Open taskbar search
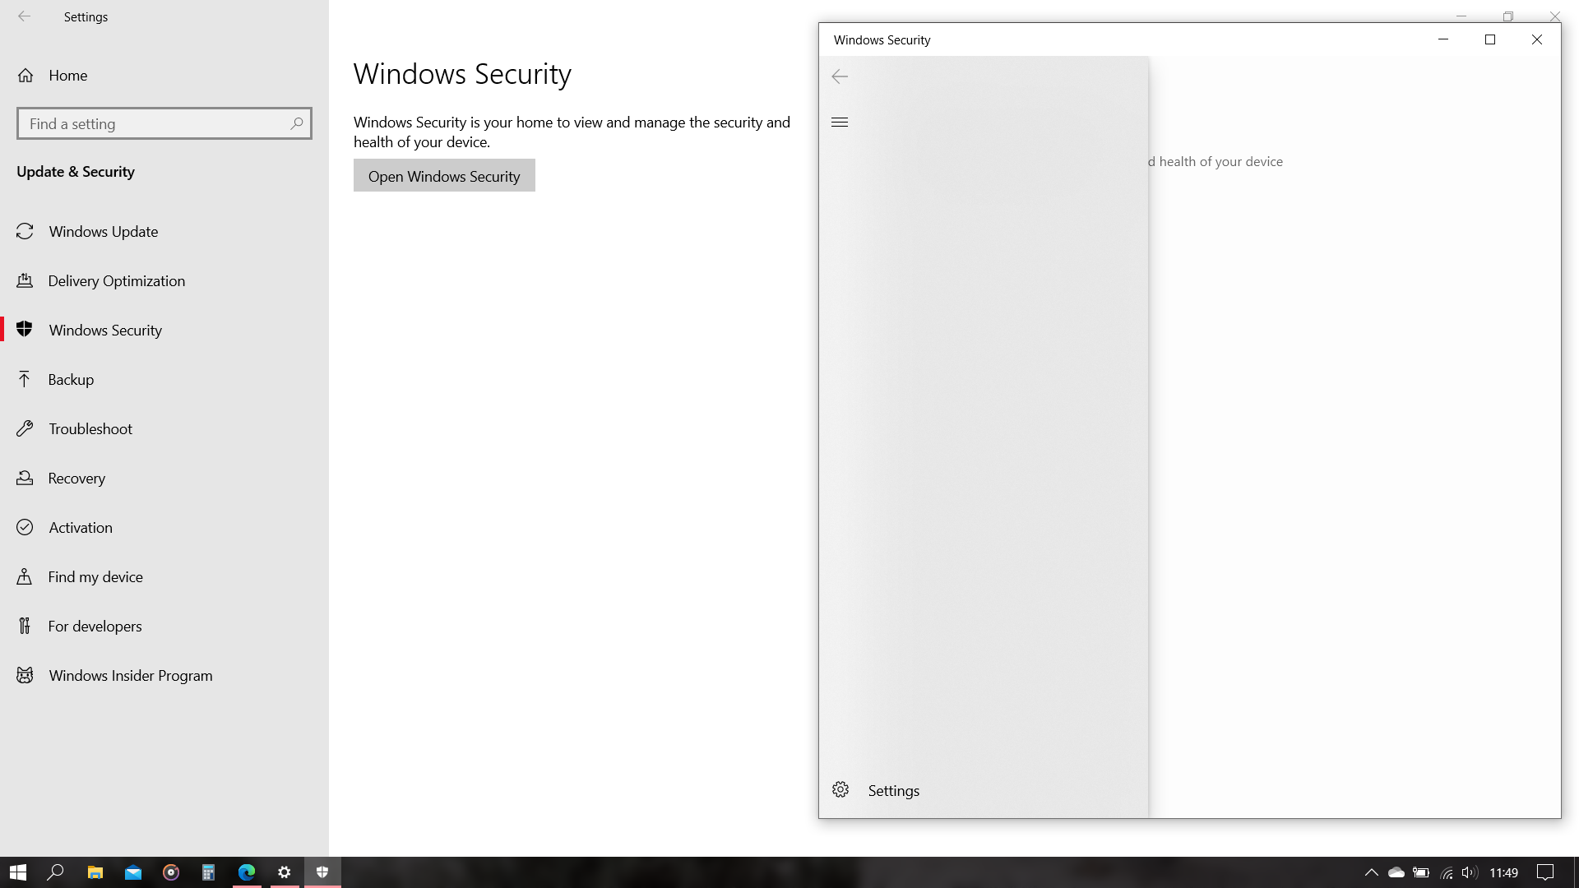Image resolution: width=1579 pixels, height=888 pixels. coord(56,872)
